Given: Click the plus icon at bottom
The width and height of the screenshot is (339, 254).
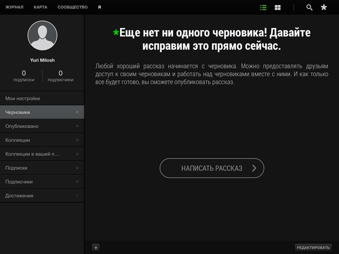Looking at the screenshot, I should [x=96, y=248].
